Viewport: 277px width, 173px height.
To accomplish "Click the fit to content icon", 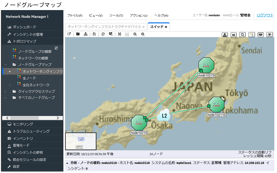I will [x=119, y=34].
